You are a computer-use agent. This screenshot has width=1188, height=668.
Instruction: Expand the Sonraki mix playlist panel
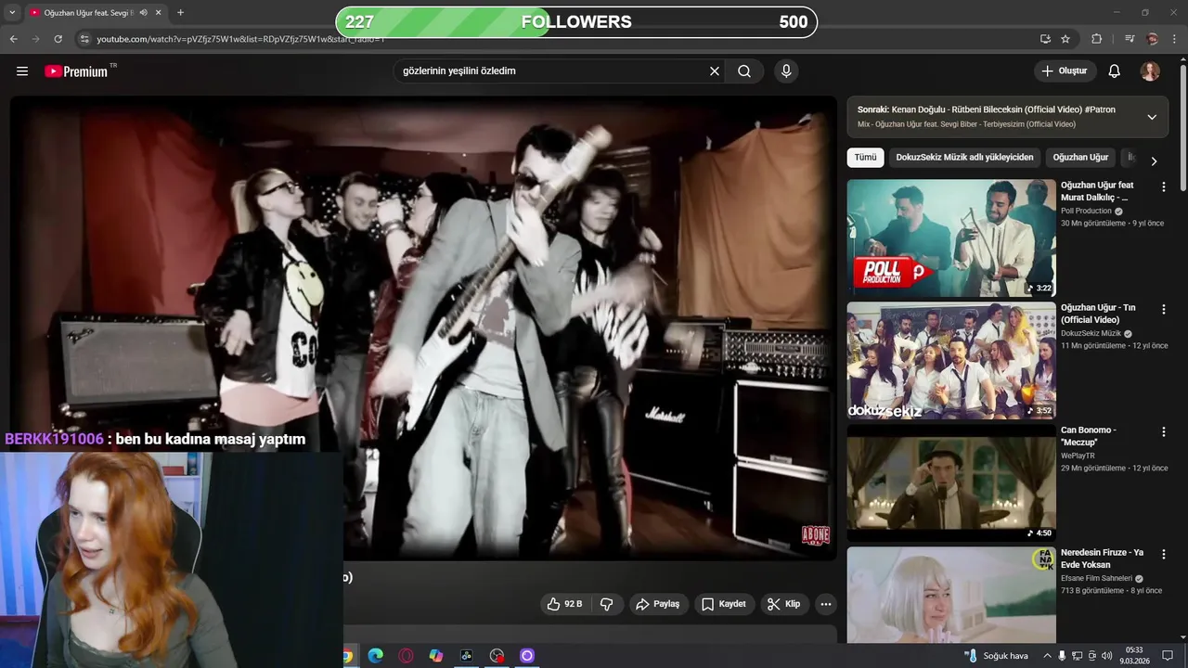click(1152, 117)
